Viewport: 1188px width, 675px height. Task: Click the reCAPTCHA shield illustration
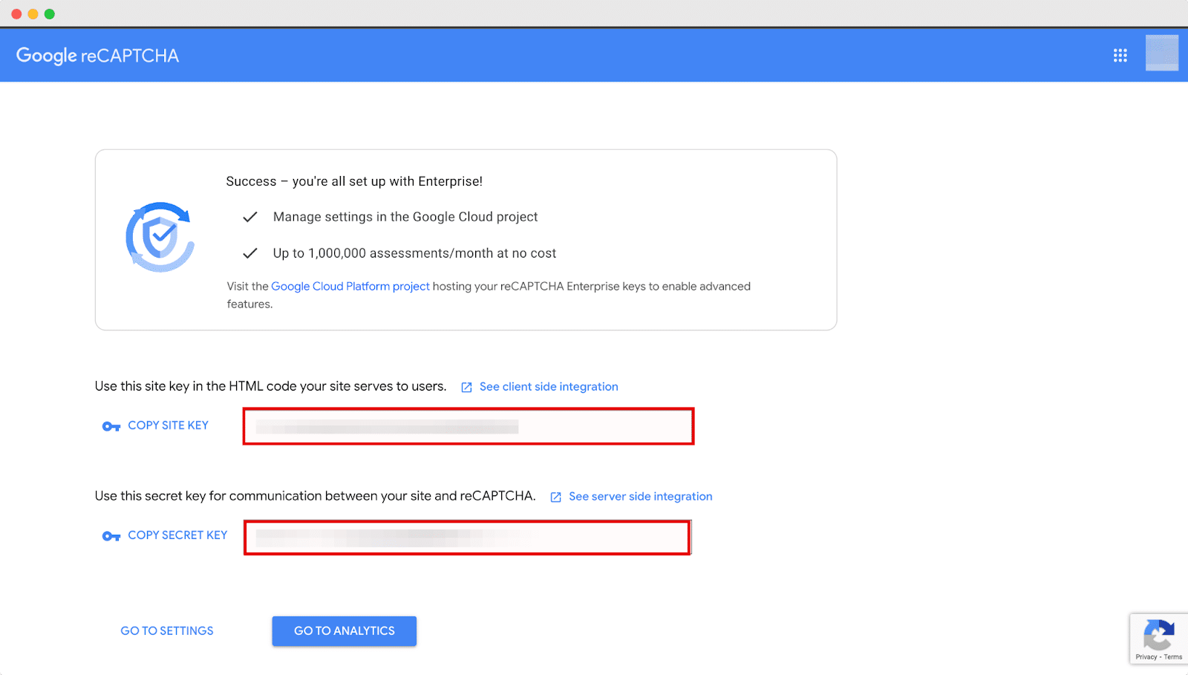[x=160, y=237]
